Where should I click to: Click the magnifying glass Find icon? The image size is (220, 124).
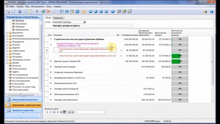(x=55, y=11)
